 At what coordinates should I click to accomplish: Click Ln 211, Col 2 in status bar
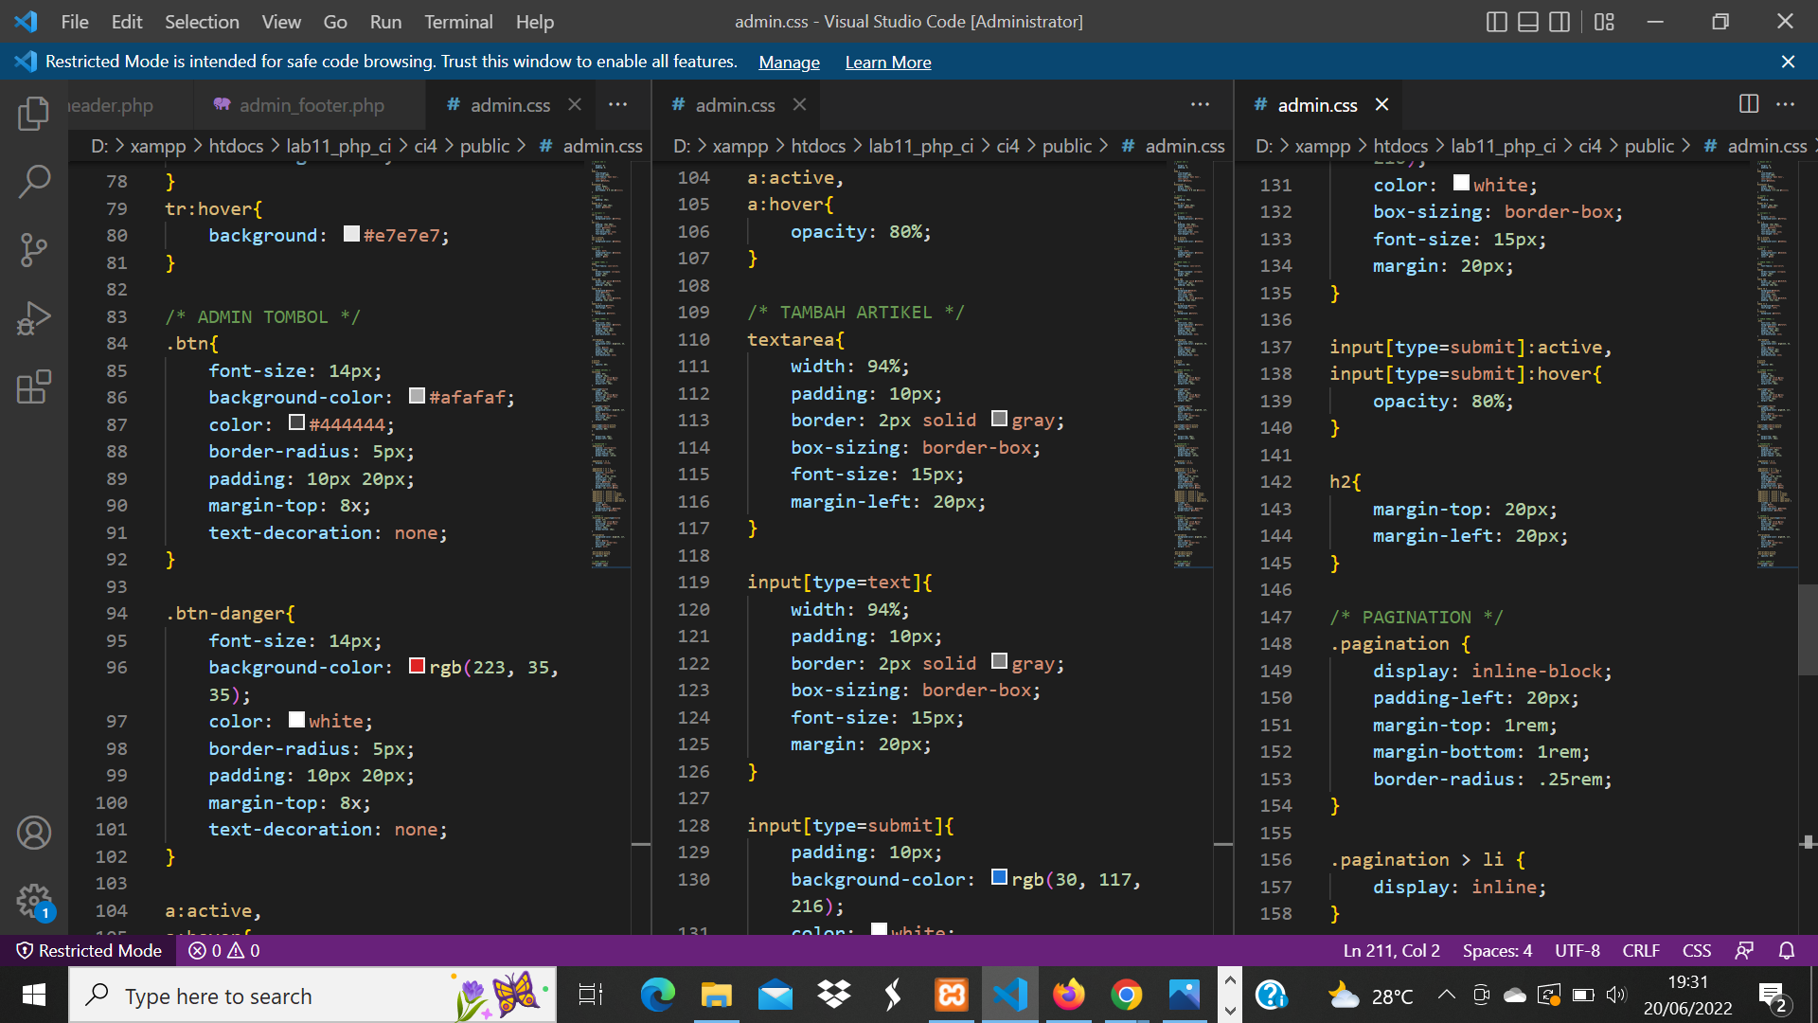pos(1390,950)
